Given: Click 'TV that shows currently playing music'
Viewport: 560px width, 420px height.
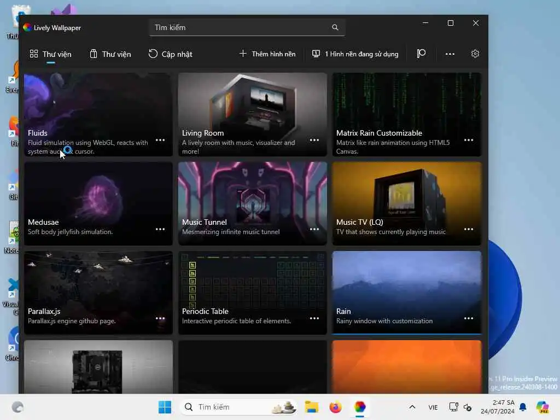Looking at the screenshot, I should click(391, 232).
